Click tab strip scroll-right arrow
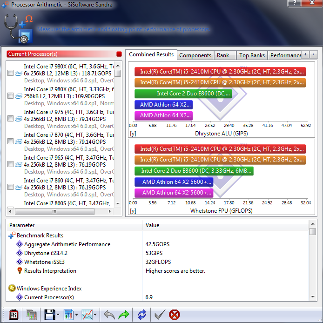The width and height of the screenshot is (323, 323). coord(314,54)
